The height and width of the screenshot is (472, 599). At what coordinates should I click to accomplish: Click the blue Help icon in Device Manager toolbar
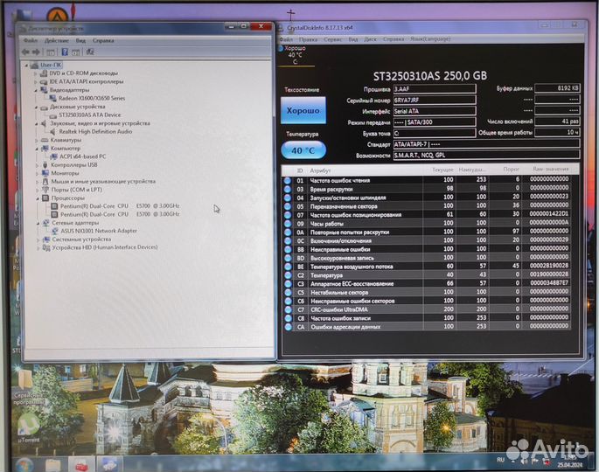[65, 52]
